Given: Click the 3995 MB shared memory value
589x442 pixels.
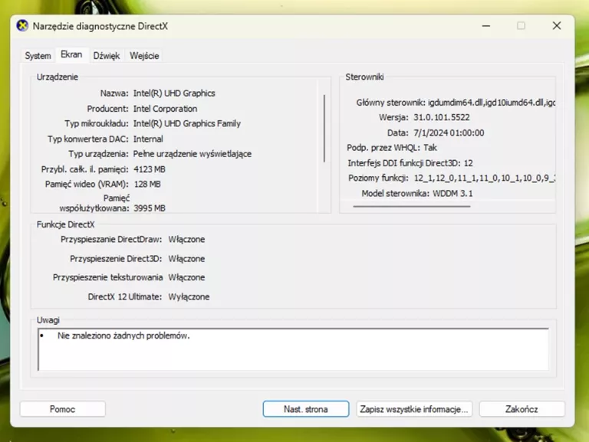Looking at the screenshot, I should tap(150, 208).
